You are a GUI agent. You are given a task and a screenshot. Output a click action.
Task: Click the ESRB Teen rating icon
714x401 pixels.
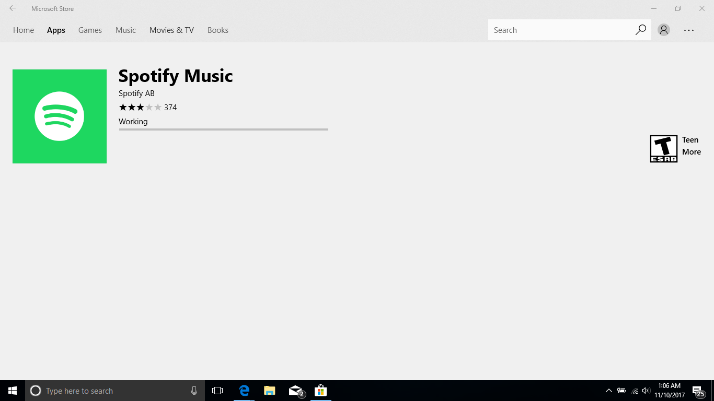(x=663, y=149)
